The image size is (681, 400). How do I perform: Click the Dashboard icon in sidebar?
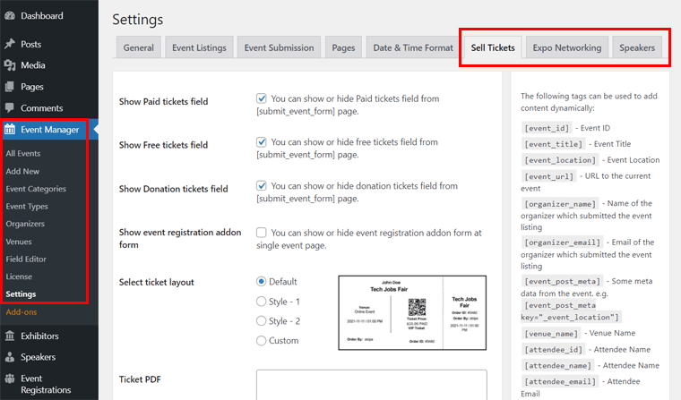pyautogui.click(x=10, y=16)
